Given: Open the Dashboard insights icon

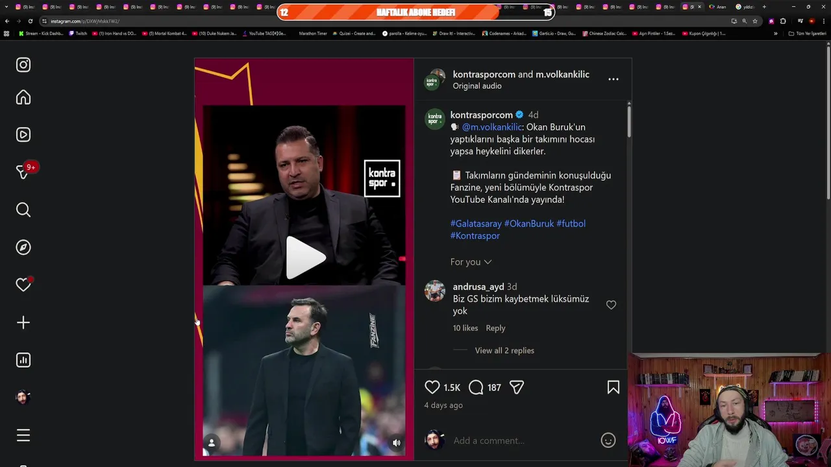Looking at the screenshot, I should point(23,360).
